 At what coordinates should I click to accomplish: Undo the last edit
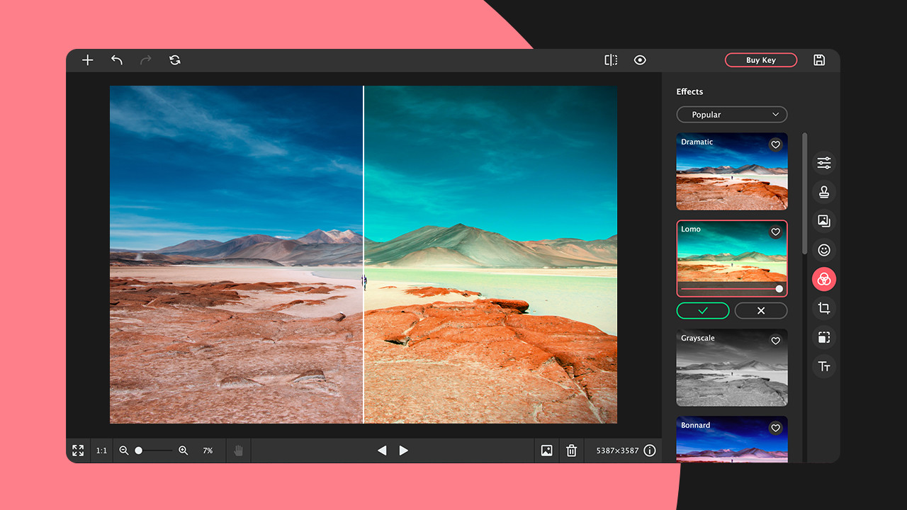tap(116, 60)
